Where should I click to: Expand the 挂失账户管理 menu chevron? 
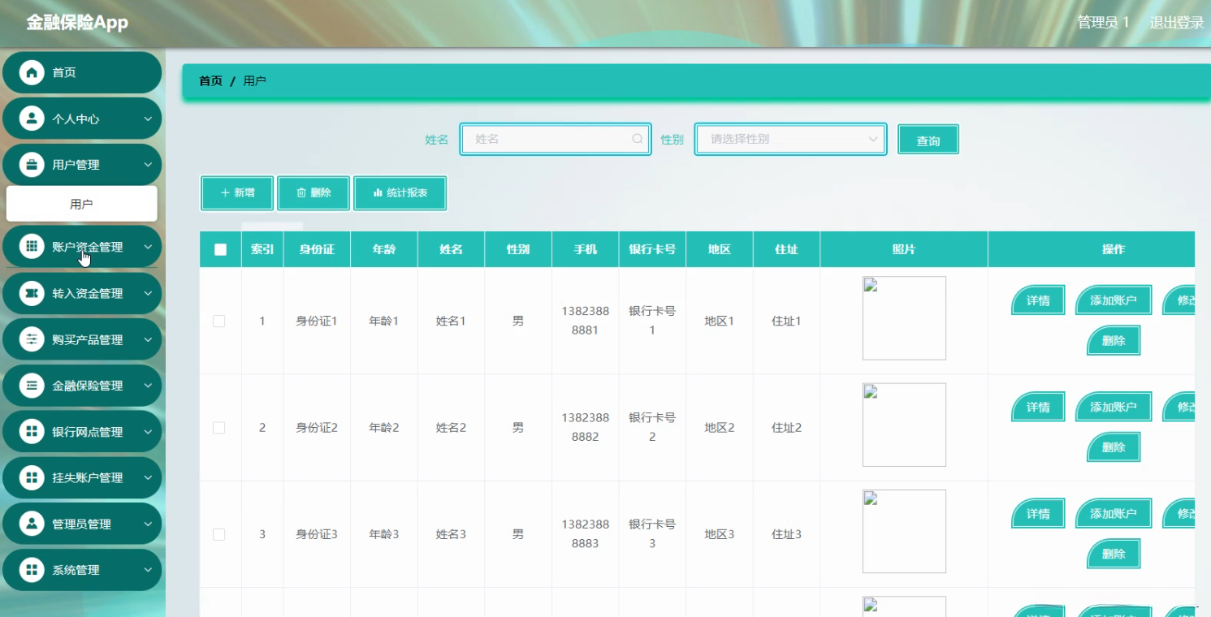coord(148,477)
